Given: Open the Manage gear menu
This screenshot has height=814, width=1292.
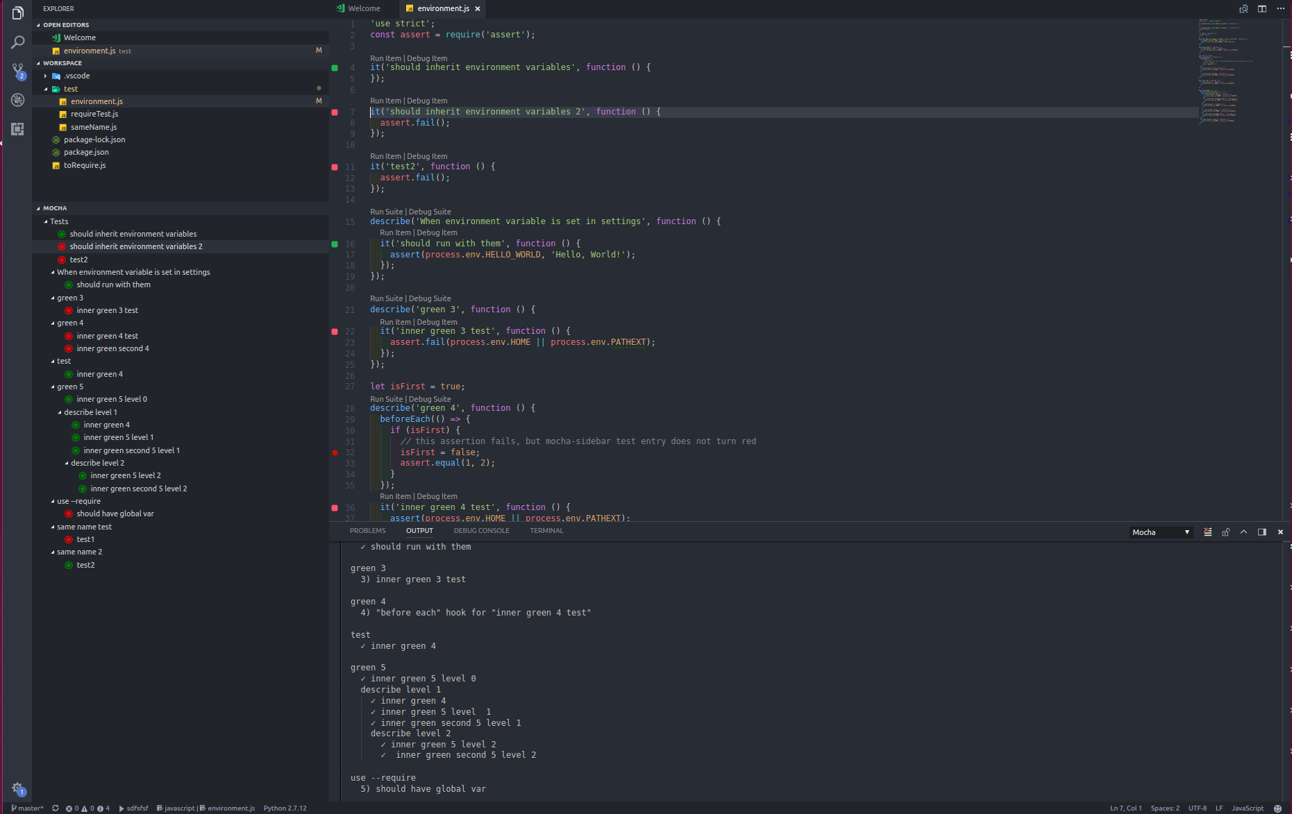Looking at the screenshot, I should 17,788.
